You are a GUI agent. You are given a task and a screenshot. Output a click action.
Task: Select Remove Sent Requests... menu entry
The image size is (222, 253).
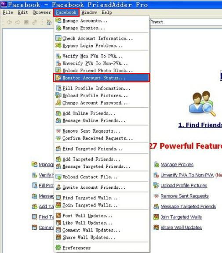102,131
